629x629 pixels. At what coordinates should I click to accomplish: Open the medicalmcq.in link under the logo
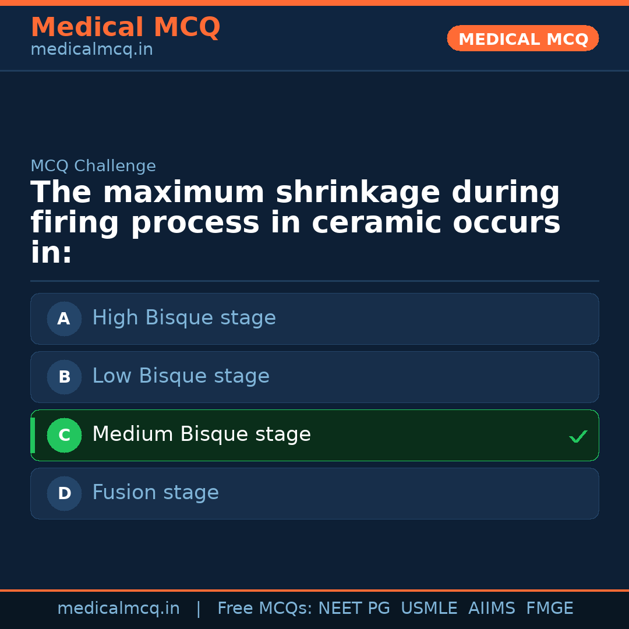pos(91,49)
